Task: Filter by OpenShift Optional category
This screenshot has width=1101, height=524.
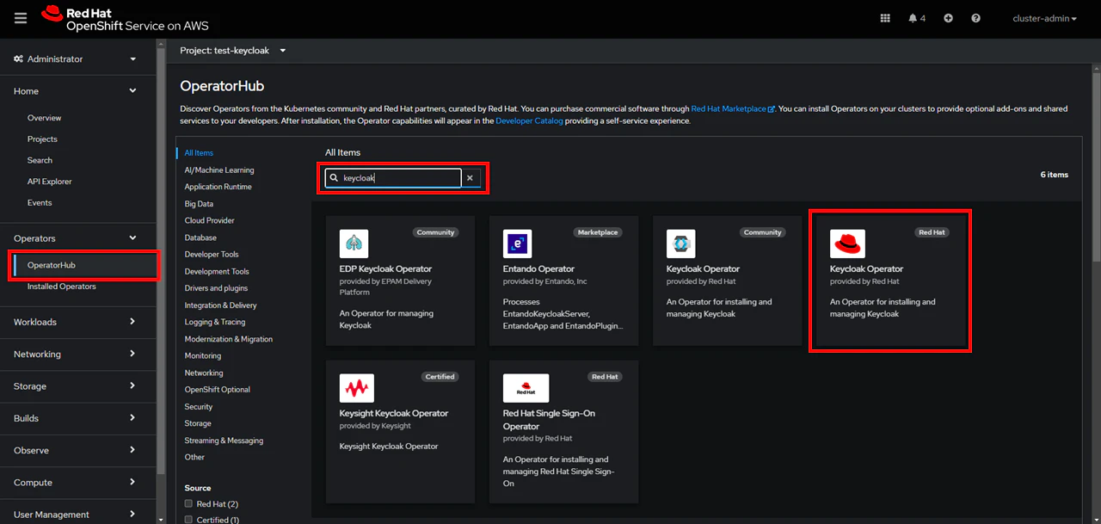Action: click(x=217, y=390)
